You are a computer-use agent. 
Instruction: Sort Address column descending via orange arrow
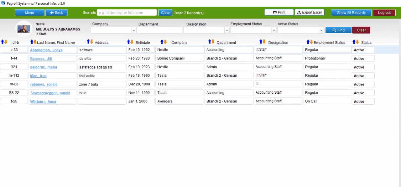point(91,42)
